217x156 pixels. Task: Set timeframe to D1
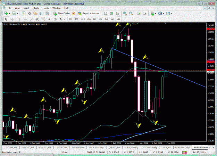tap(107, 19)
